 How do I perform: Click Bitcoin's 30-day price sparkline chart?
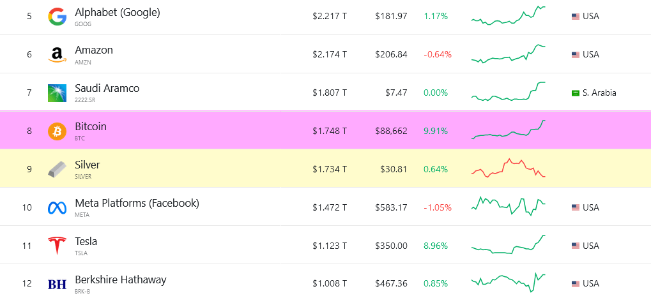coord(509,130)
